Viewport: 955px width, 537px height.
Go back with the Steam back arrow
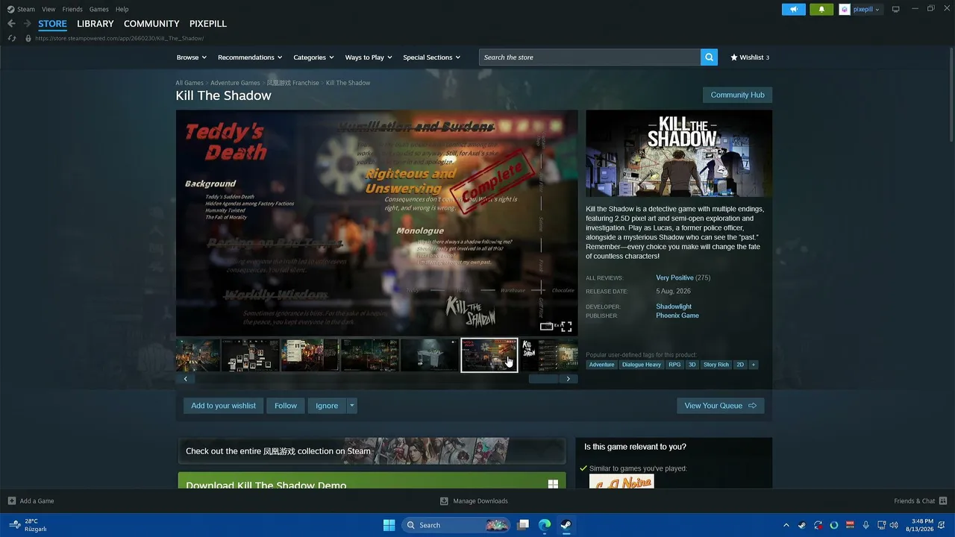click(x=11, y=24)
